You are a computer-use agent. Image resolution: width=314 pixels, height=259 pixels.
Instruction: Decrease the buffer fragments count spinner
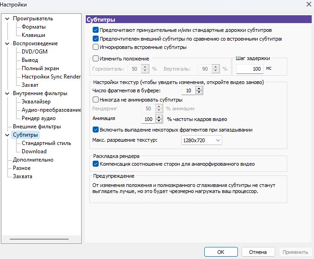199,93
